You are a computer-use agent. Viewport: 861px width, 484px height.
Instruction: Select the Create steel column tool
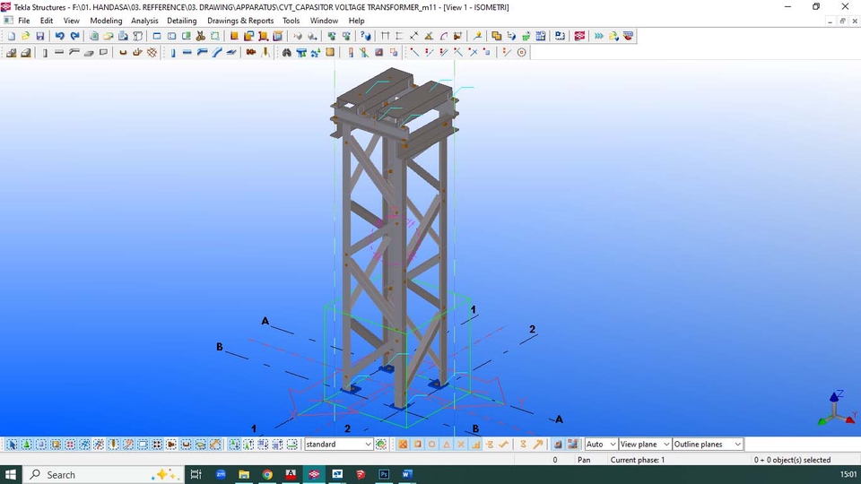[x=172, y=53]
